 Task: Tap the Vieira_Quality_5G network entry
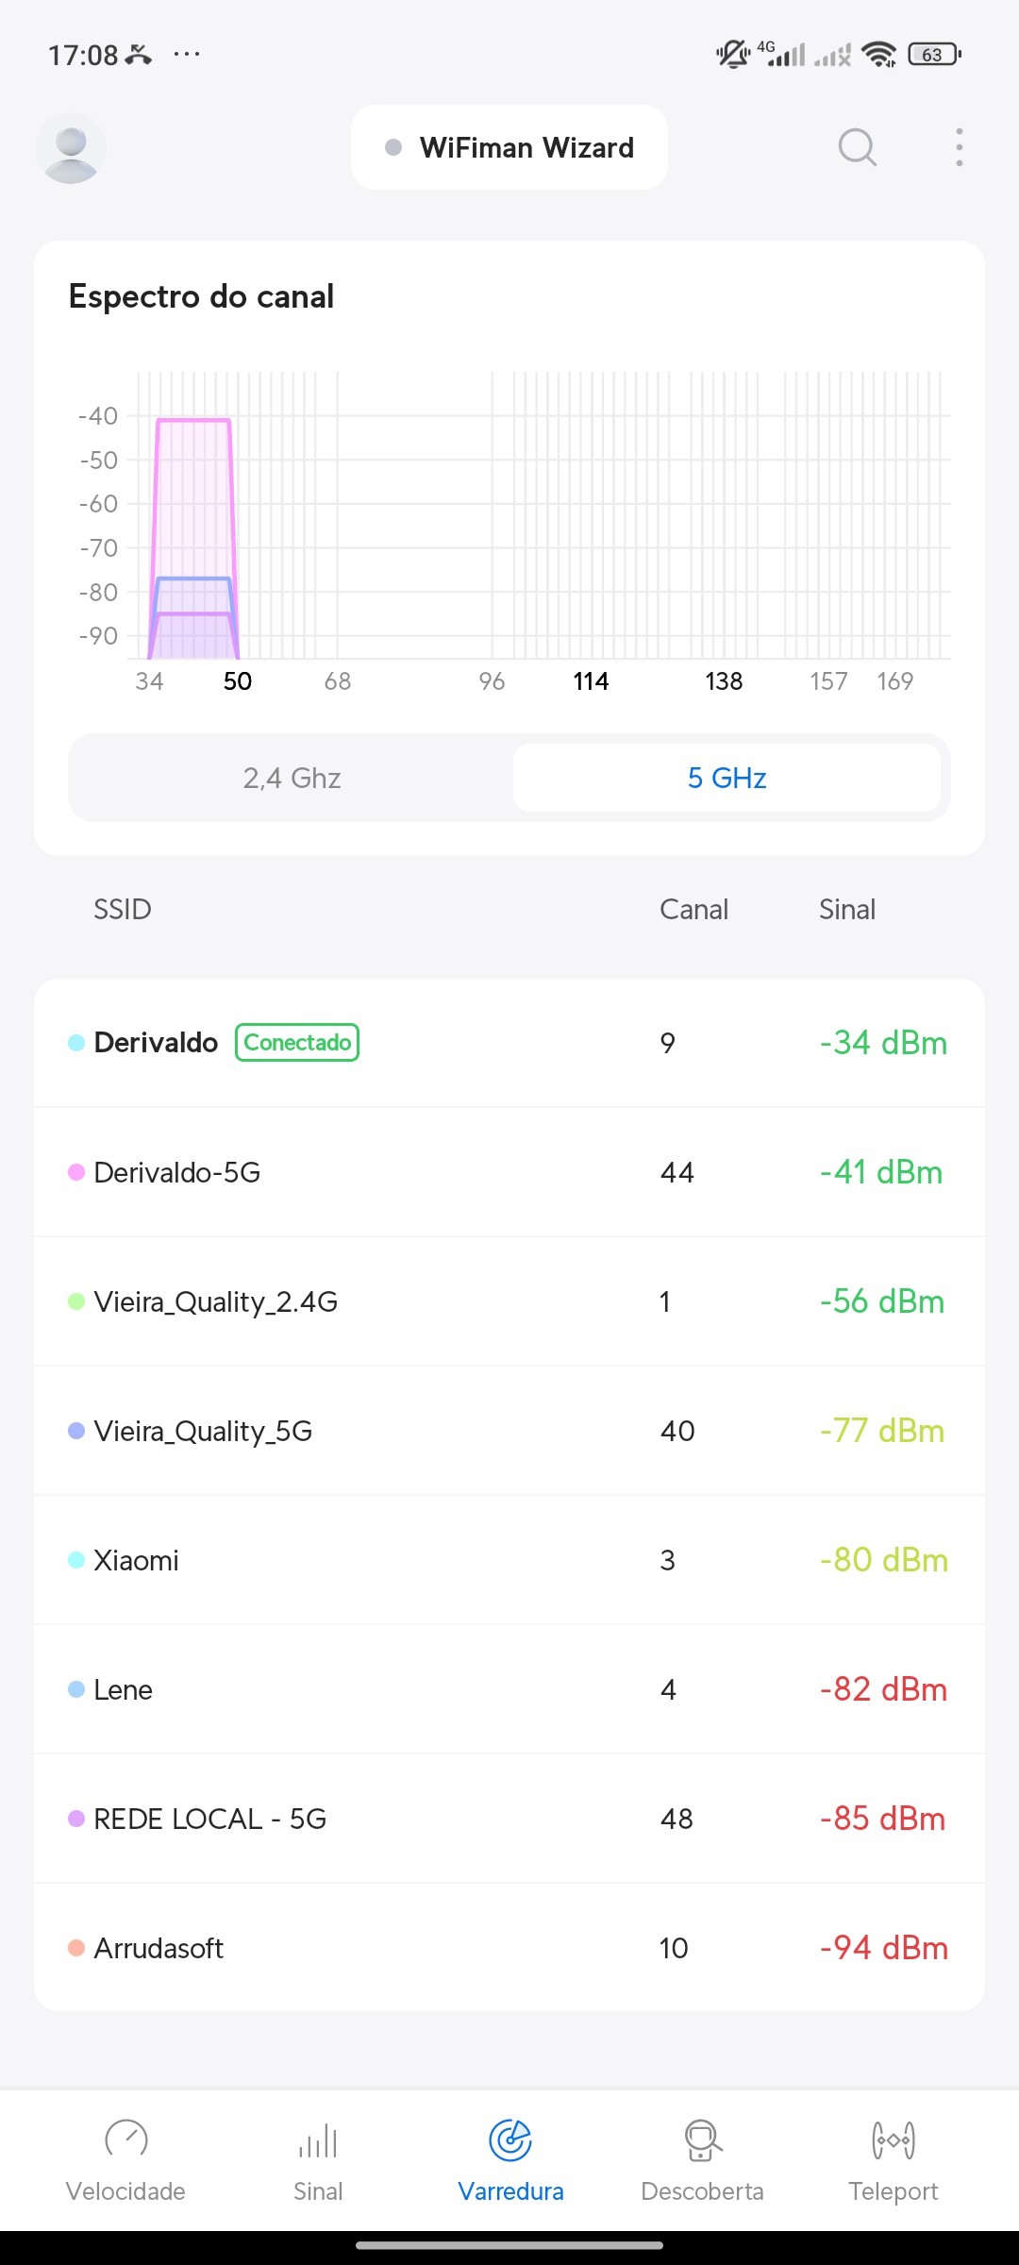(509, 1431)
